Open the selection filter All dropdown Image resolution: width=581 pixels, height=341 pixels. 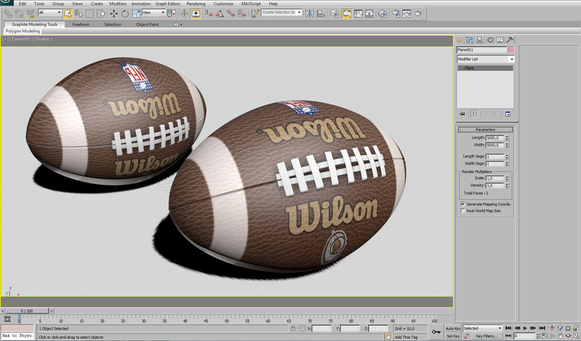click(50, 12)
